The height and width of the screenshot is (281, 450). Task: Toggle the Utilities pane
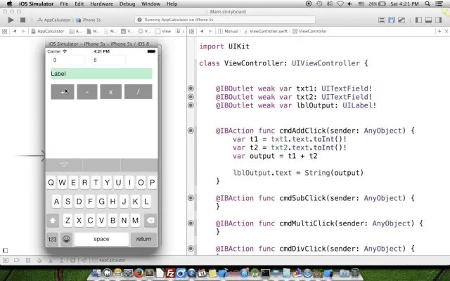(x=438, y=20)
